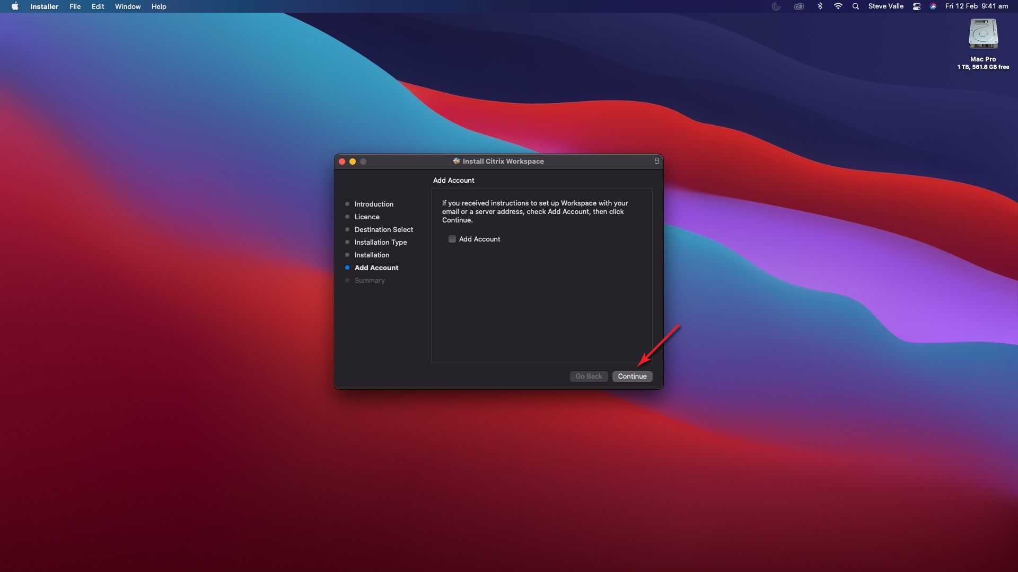Screen dimensions: 1018x572
Task: Enable the Add Account checkbox
Action: click(x=452, y=239)
